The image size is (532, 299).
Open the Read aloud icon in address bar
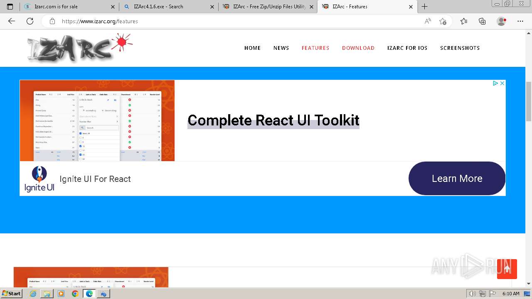pyautogui.click(x=428, y=21)
